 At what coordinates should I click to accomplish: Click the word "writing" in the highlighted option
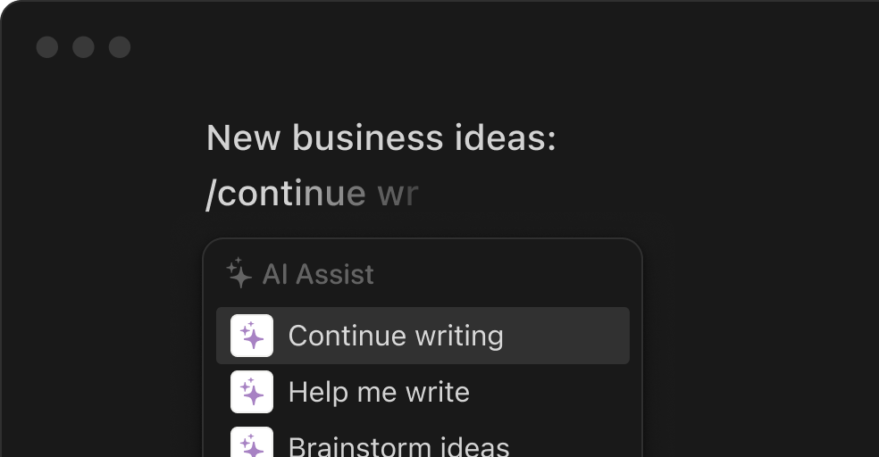[459, 337]
